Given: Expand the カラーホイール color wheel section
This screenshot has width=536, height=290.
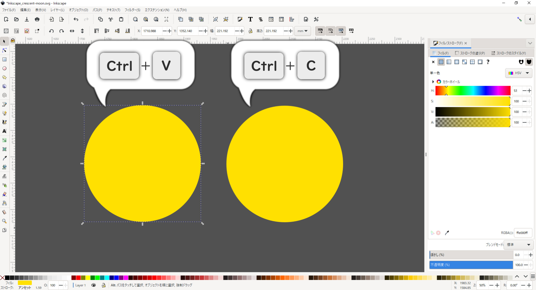Looking at the screenshot, I should (x=433, y=82).
